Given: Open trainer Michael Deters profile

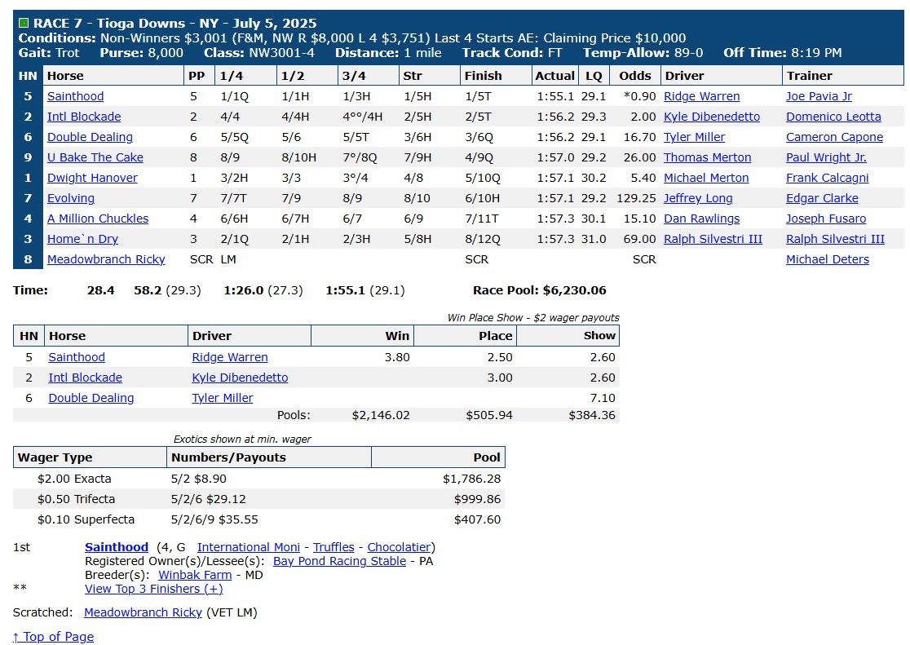Looking at the screenshot, I should coord(828,259).
